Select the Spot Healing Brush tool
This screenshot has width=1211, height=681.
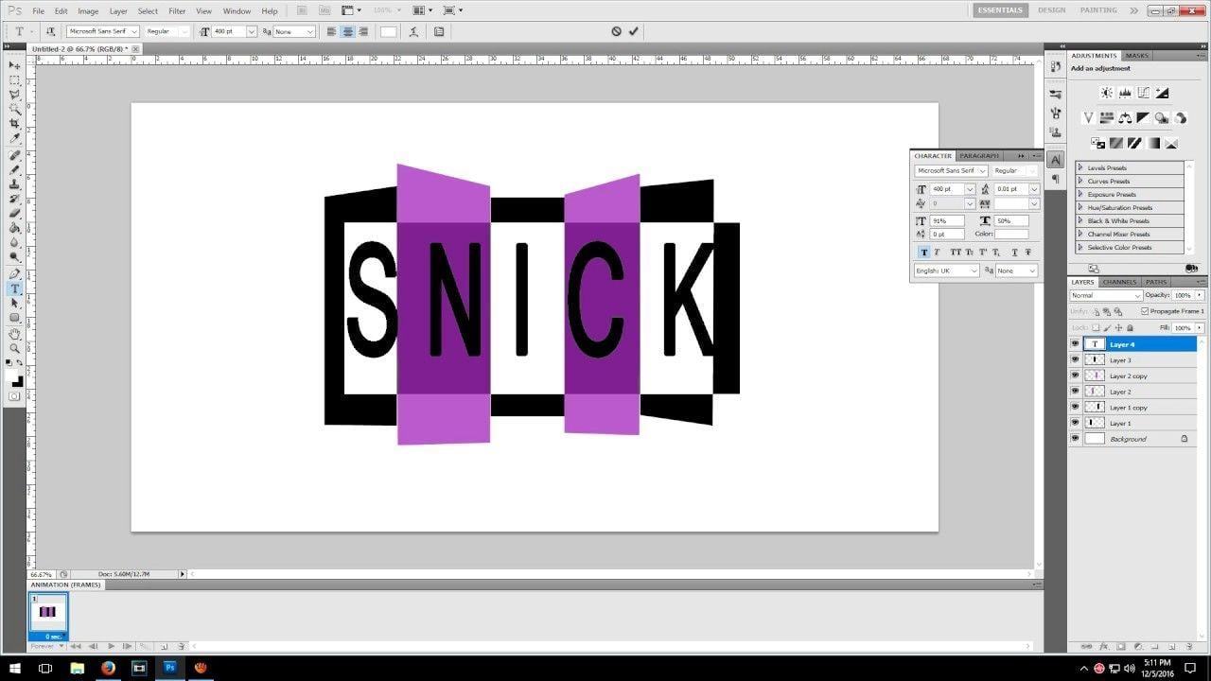[x=14, y=155]
